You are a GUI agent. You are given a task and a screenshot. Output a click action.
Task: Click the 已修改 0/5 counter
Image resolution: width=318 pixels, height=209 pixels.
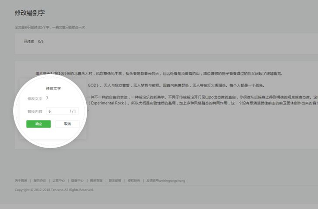(x=34, y=41)
